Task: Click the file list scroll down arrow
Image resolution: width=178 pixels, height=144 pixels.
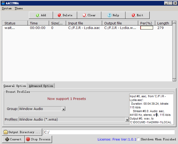Action: (x=174, y=80)
